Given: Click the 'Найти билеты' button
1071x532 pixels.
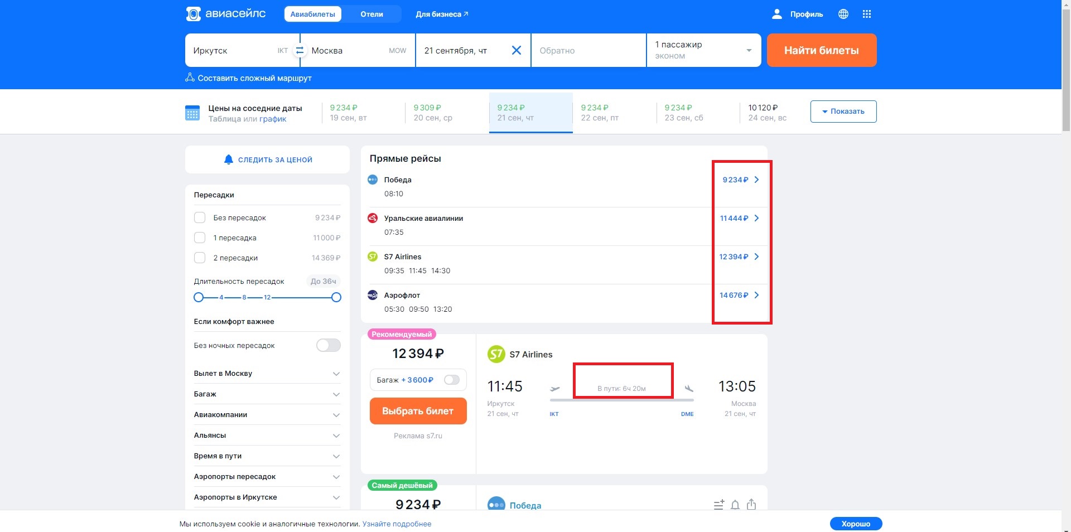Looking at the screenshot, I should 822,50.
